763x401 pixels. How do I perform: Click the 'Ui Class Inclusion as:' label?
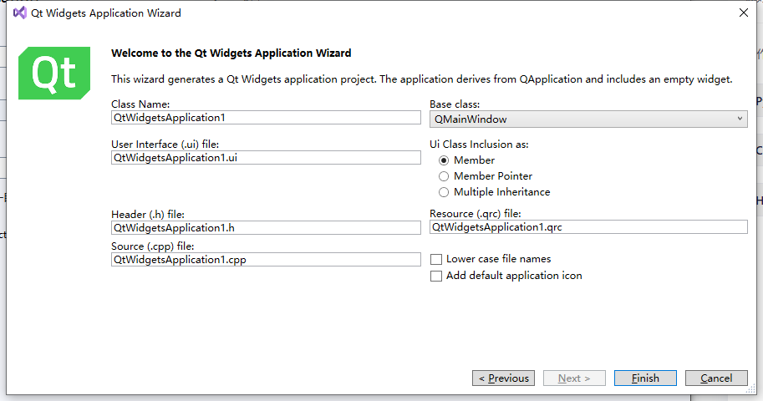coord(479,145)
